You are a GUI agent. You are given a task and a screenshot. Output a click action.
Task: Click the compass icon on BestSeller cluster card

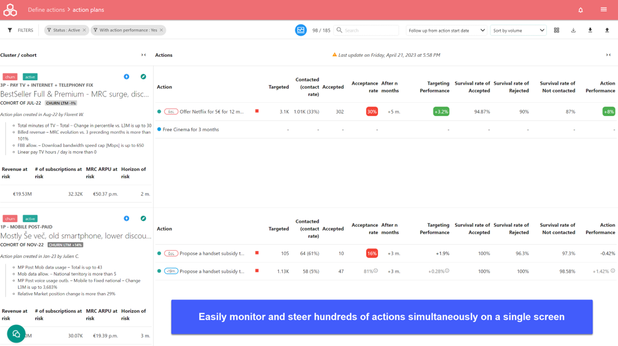point(144,78)
